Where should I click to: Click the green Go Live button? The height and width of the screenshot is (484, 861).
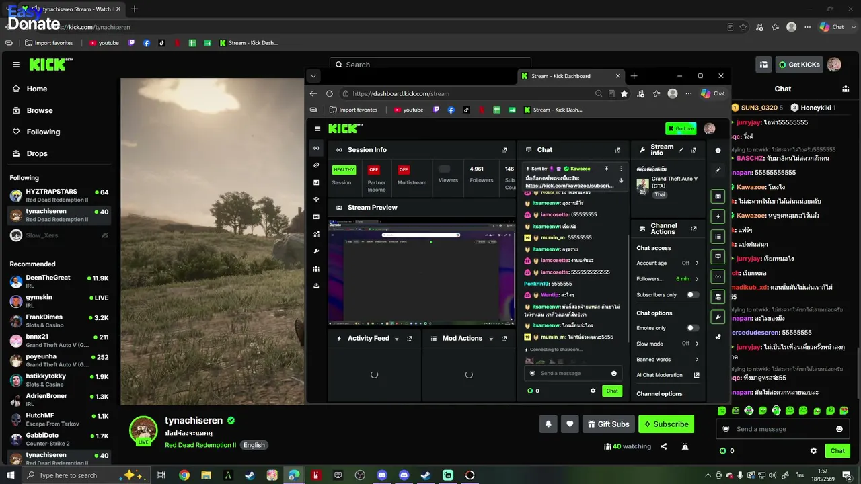tap(681, 128)
